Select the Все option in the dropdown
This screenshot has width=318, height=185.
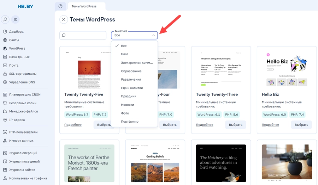pos(135,46)
